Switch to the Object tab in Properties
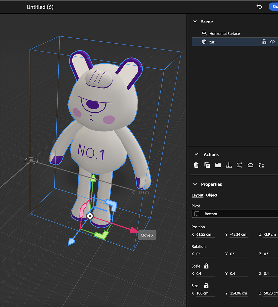This screenshot has width=278, height=307. point(212,195)
